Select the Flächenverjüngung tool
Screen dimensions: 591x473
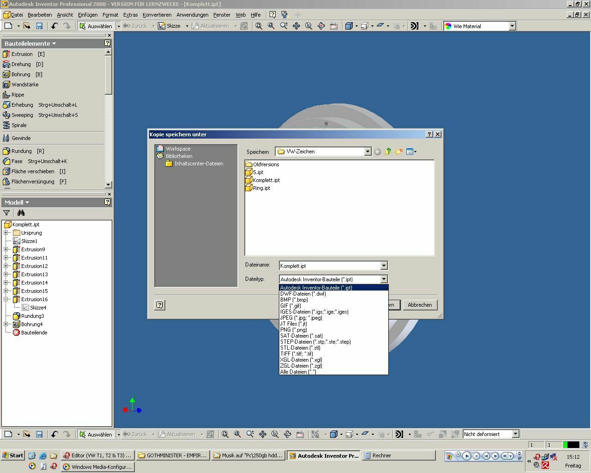tap(35, 182)
